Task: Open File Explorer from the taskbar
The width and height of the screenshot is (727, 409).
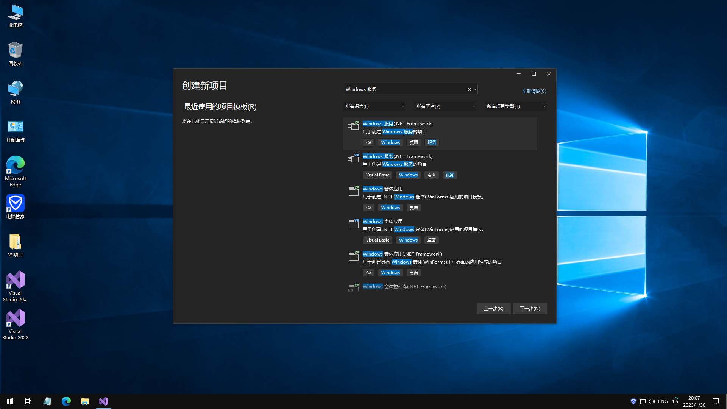Action: point(84,401)
